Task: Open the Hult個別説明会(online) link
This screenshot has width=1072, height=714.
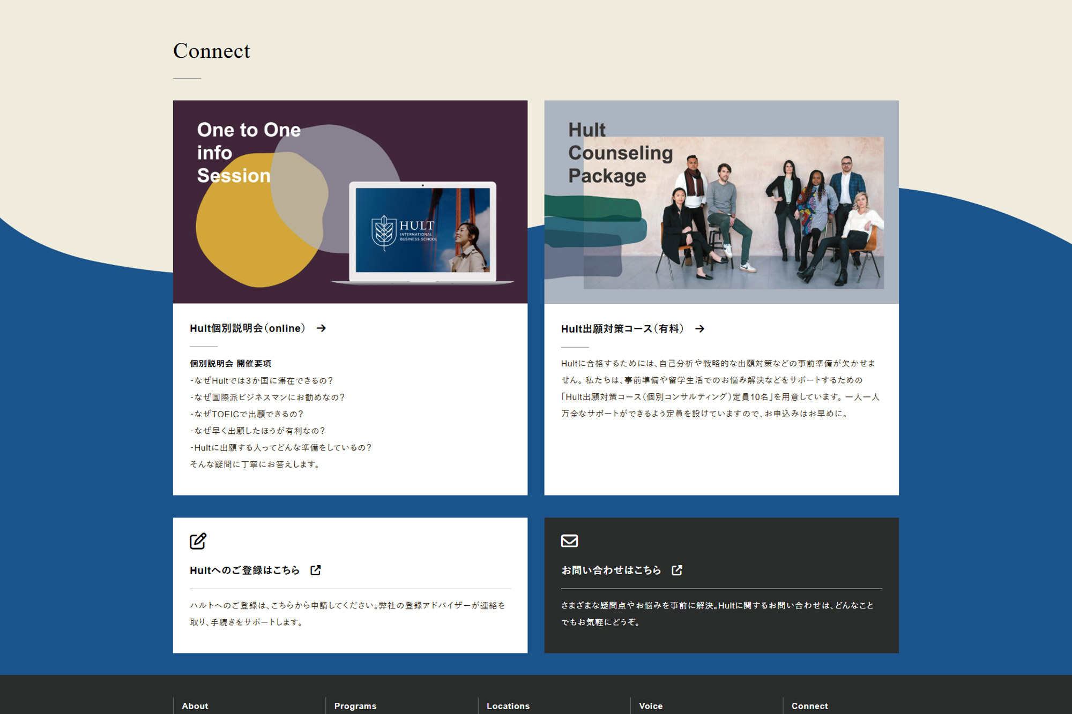Action: [x=247, y=328]
